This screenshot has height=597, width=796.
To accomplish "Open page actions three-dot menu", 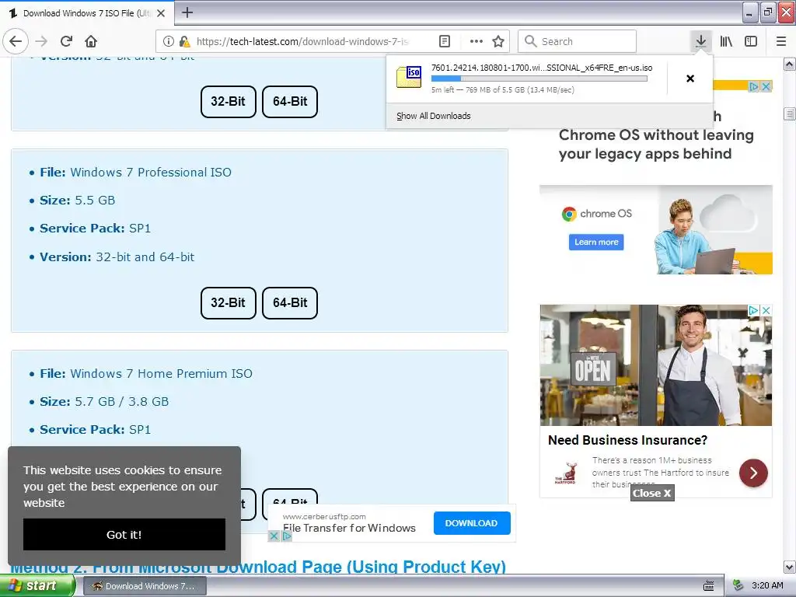I will pyautogui.click(x=477, y=41).
